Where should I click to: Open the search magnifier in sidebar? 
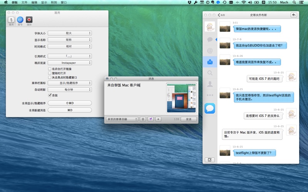210,73
